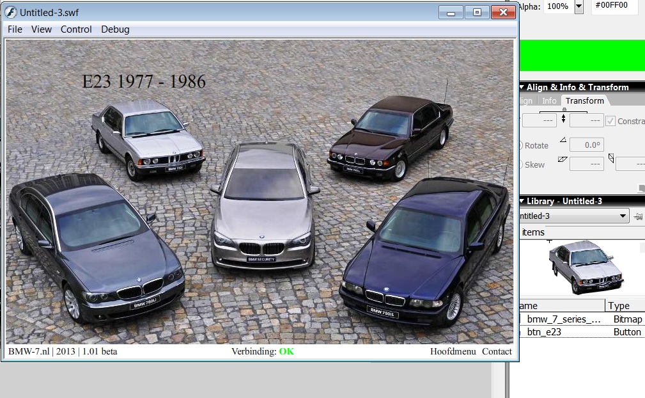Minimize the Untitled-3.swf window
The image size is (645, 398).
point(451,12)
